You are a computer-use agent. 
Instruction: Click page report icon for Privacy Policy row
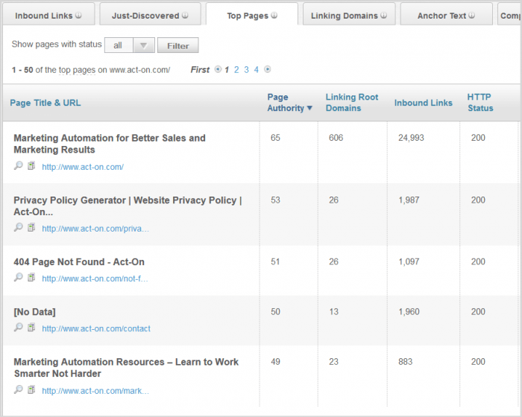point(31,227)
